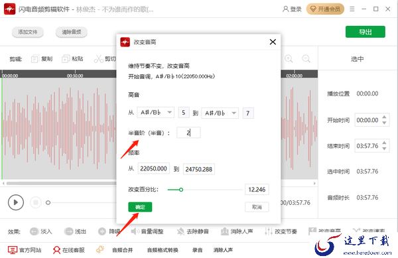The width and height of the screenshot is (398, 258).
Task: Click the bottom bar 消除人声 link
Action: pyautogui.click(x=223, y=250)
